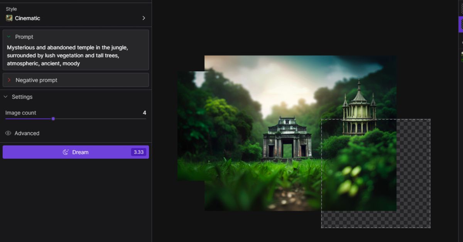Click the red chevron icon beside Negative prompt
Viewport: 463px width, 242px height.
coord(9,80)
